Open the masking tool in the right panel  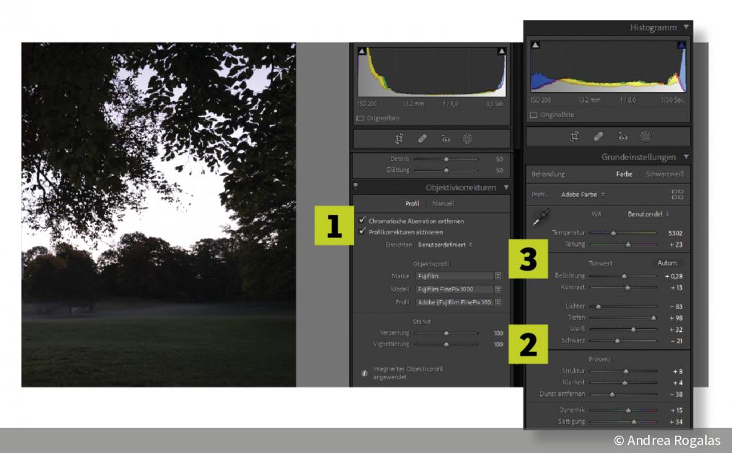tap(645, 136)
